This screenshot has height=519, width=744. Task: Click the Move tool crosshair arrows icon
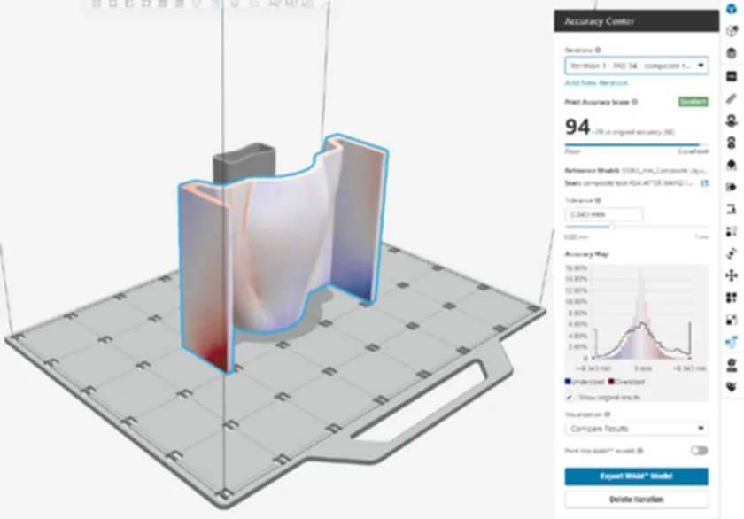(x=731, y=276)
